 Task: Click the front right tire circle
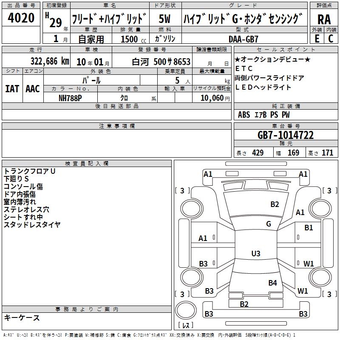320,209
